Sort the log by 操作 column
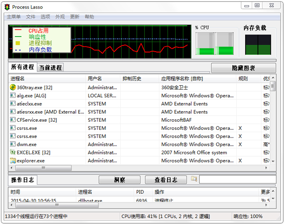Screen dimensions: 284x224 (205, 192)
